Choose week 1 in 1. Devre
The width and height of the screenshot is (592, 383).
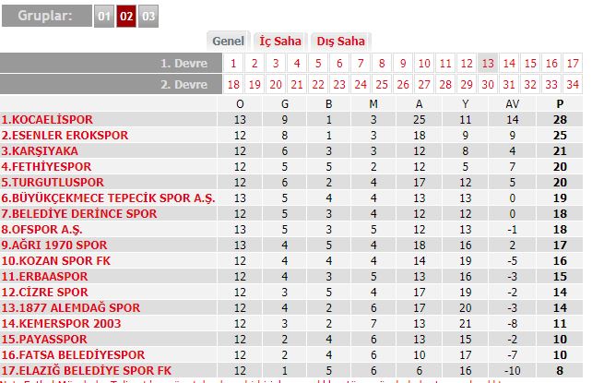[x=233, y=63]
